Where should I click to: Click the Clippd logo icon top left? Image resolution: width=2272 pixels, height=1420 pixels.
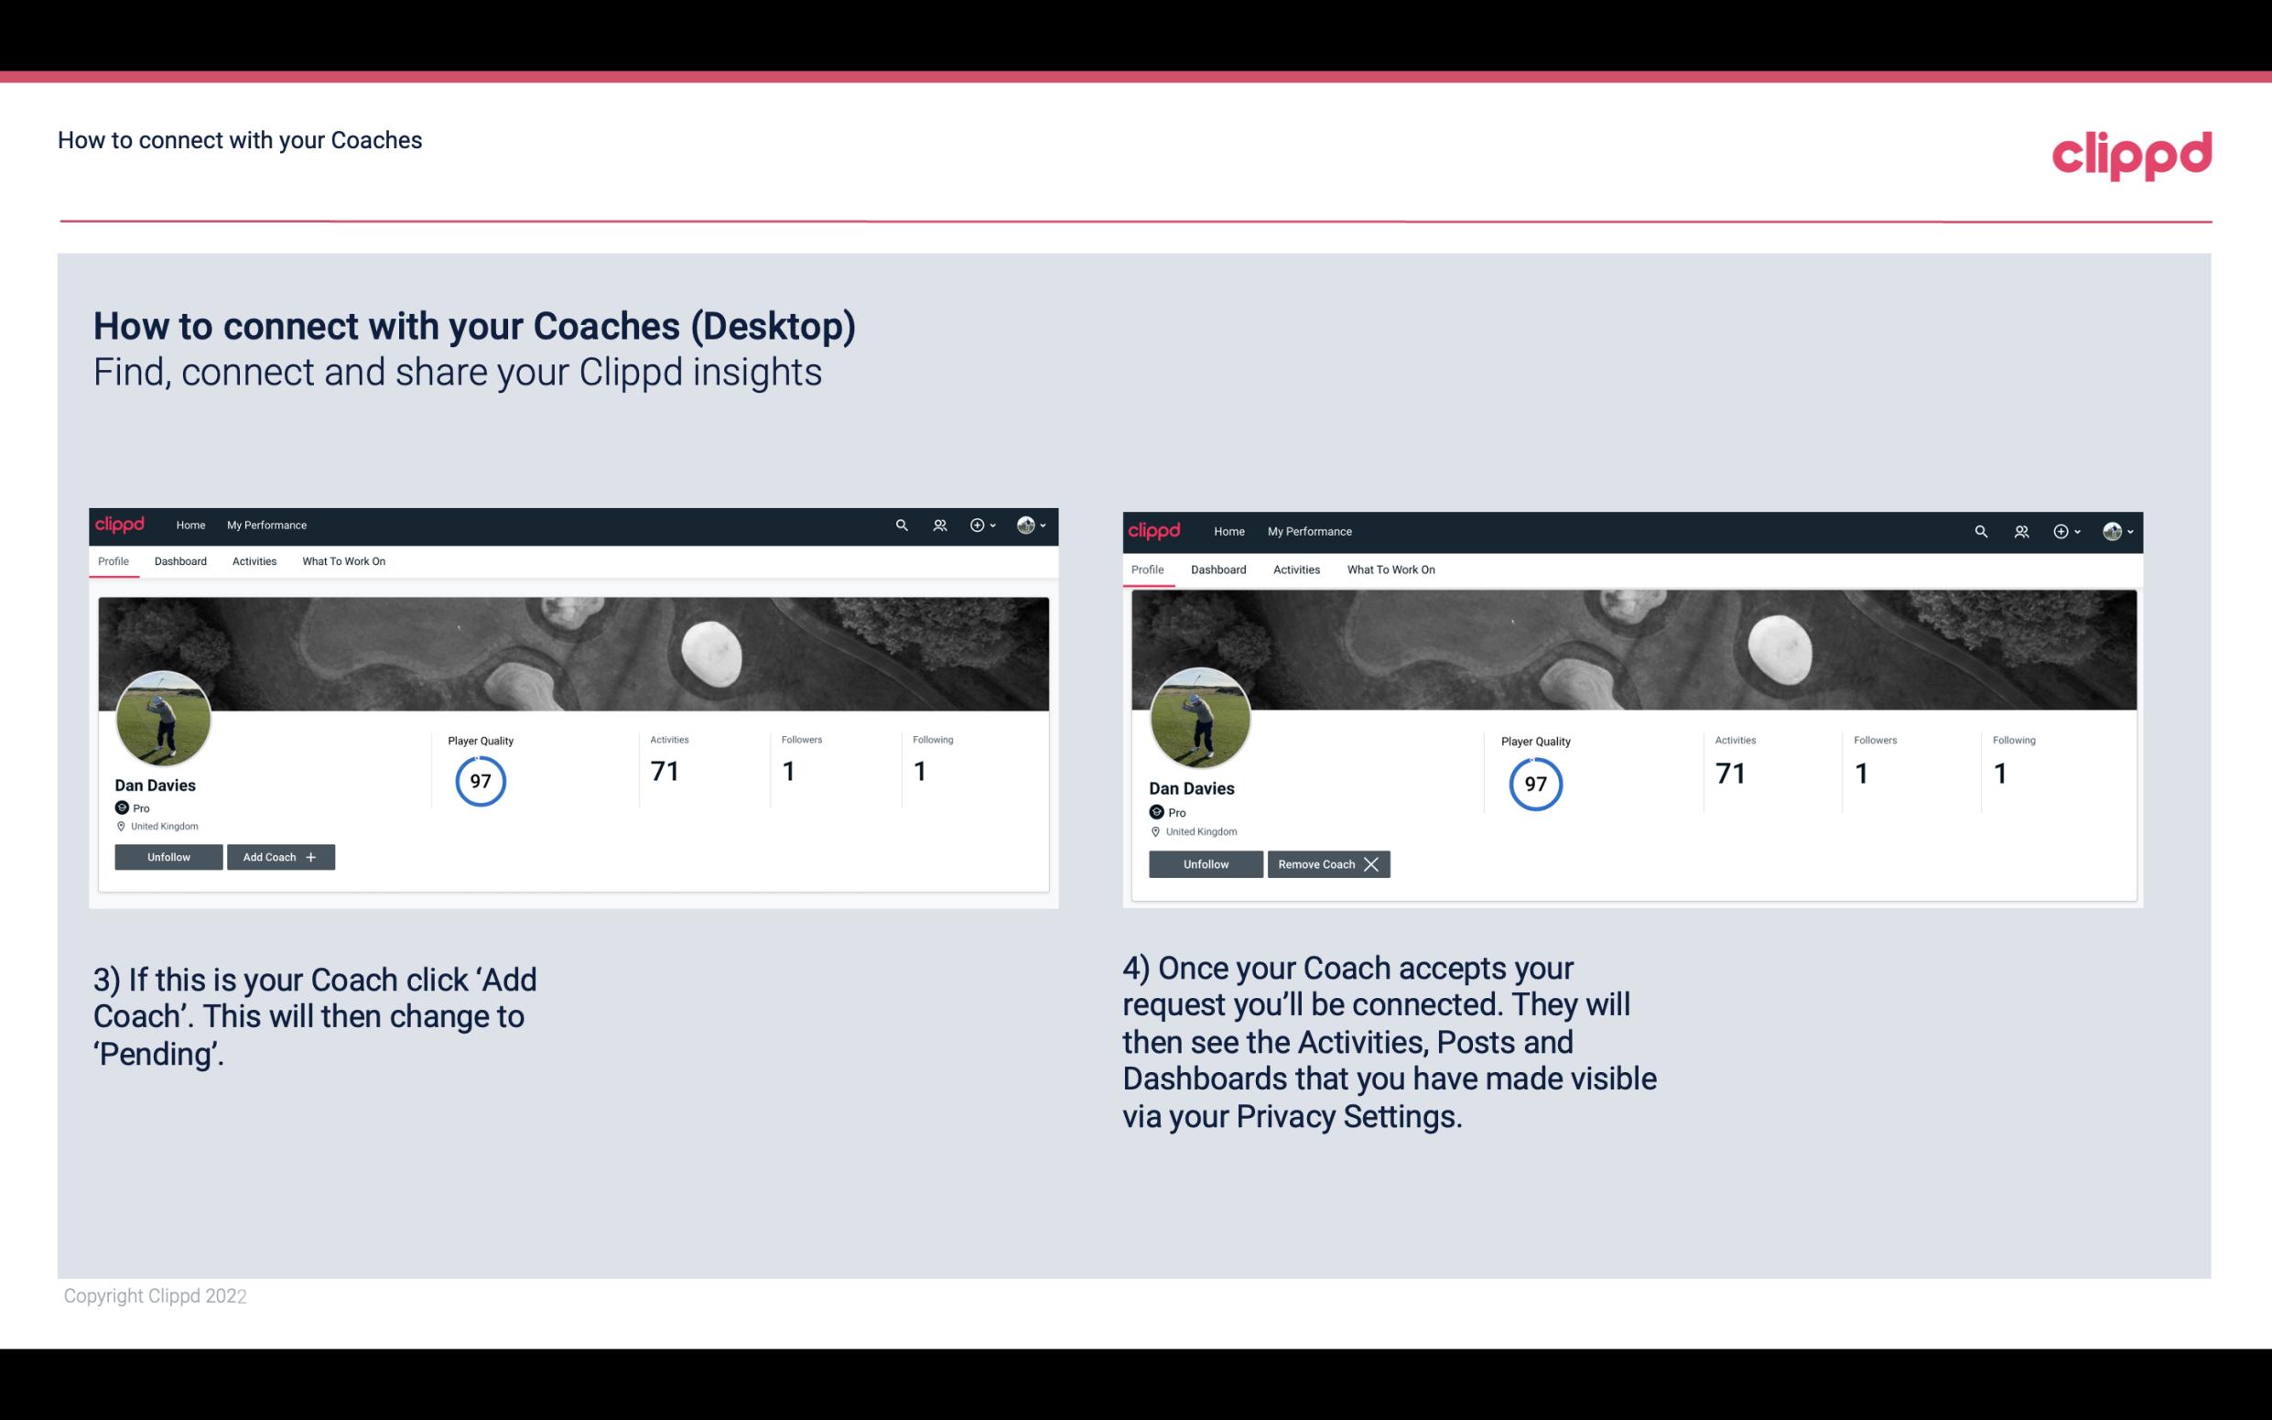pyautogui.click(x=123, y=524)
